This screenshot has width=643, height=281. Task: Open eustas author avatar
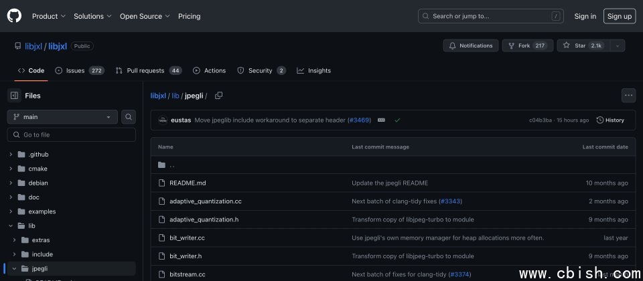(163, 120)
